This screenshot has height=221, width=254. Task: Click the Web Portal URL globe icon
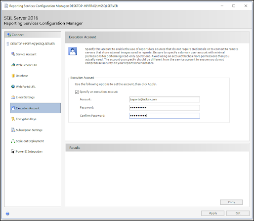coord(13,87)
